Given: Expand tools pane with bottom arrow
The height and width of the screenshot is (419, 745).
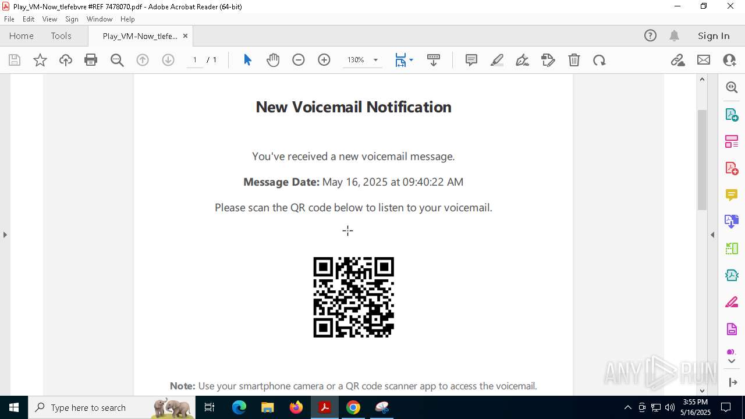Looking at the screenshot, I should tap(732, 361).
